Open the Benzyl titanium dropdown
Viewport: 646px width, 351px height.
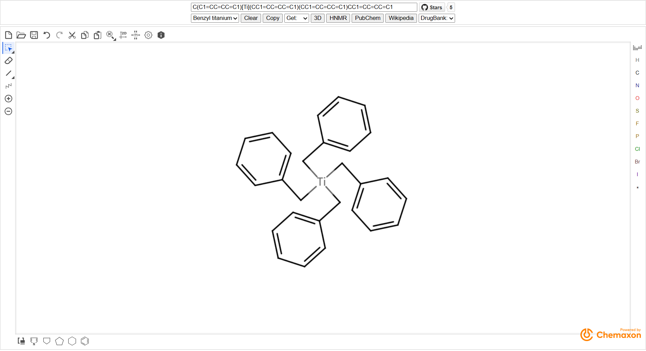[215, 18]
